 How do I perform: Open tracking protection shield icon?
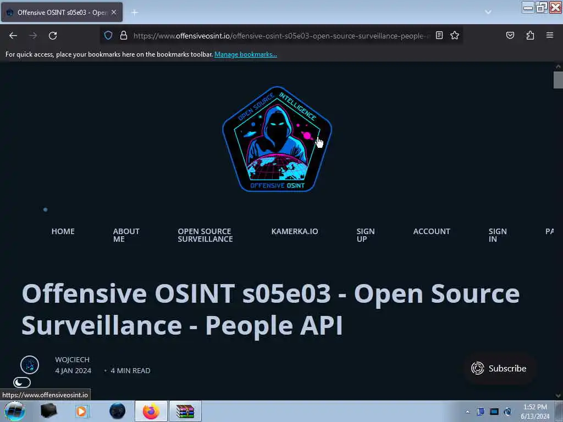(x=108, y=35)
